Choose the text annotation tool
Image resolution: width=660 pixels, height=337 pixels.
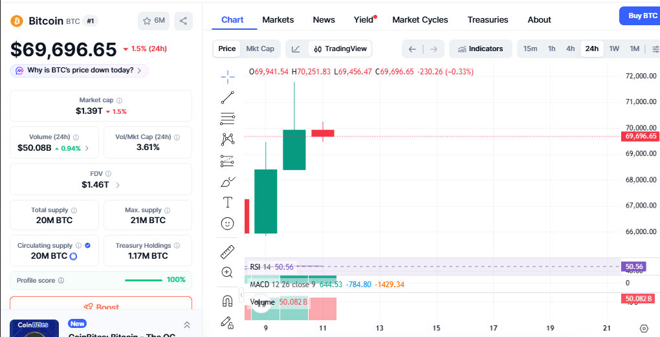click(228, 202)
